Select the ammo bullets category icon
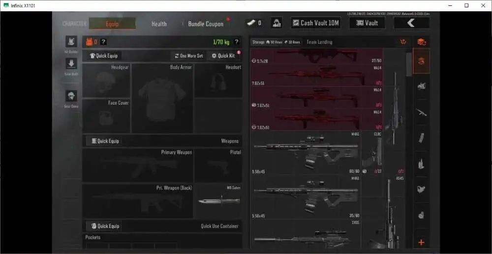The width and height of the screenshot is (492, 254). pos(422,164)
